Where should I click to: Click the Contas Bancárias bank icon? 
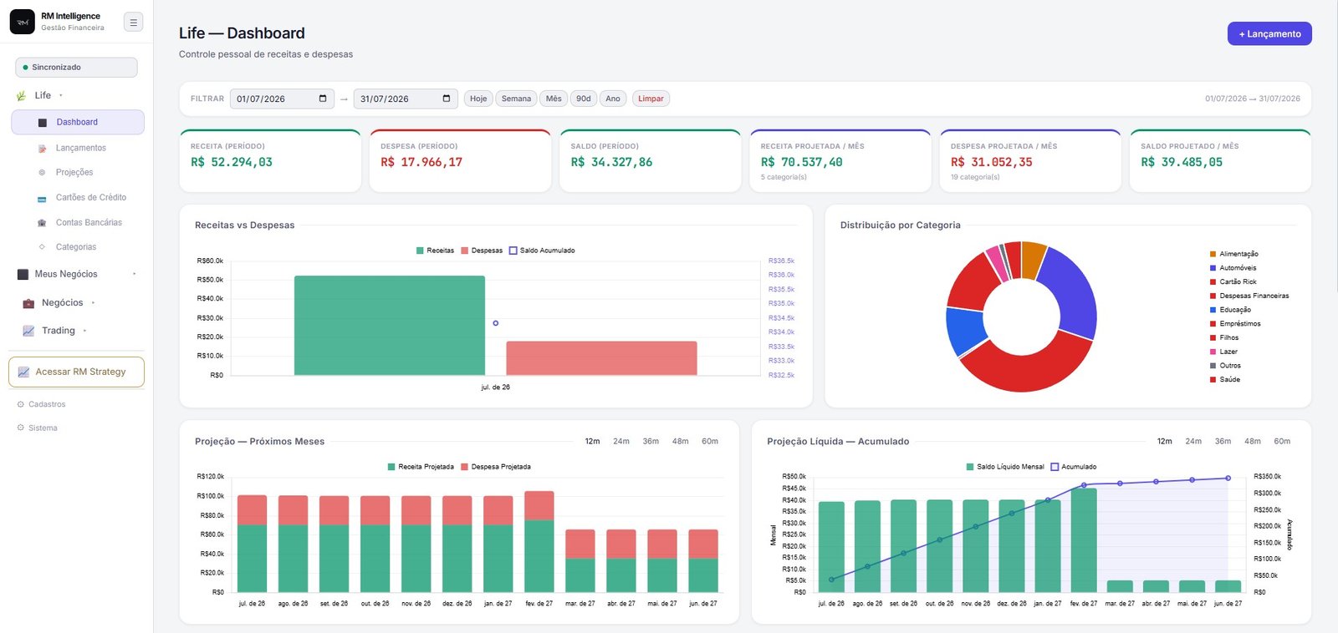click(x=43, y=223)
